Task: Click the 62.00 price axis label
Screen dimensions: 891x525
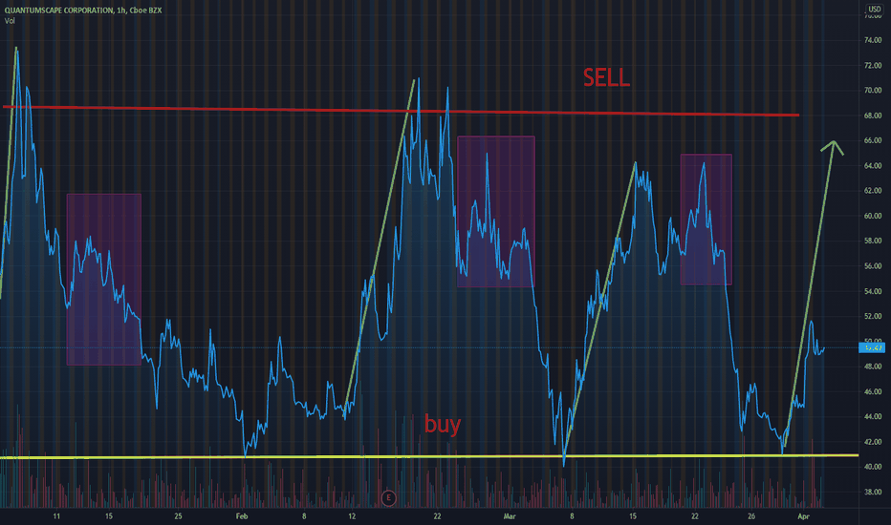Action: pyautogui.click(x=873, y=191)
